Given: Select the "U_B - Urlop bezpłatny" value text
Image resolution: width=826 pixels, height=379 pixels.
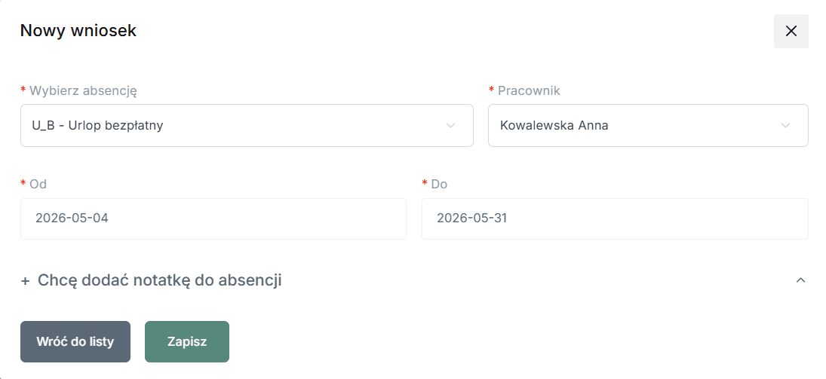Looking at the screenshot, I should [97, 126].
